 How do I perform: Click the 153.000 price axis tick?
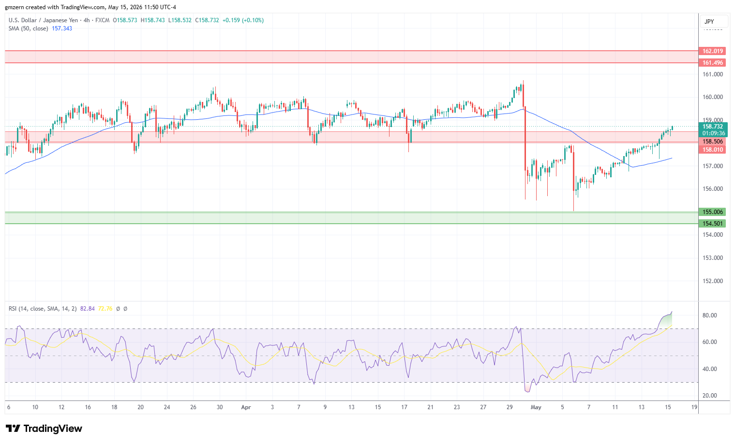point(713,258)
